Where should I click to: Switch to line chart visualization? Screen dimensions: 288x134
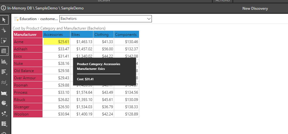pos(4,82)
